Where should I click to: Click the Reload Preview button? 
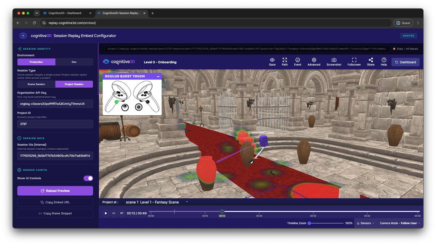coord(55,191)
